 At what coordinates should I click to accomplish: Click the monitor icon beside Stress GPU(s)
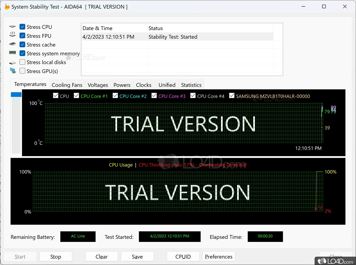click(13, 70)
